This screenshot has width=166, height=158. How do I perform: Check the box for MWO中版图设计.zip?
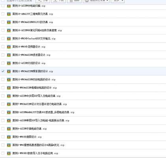pos(3,137)
